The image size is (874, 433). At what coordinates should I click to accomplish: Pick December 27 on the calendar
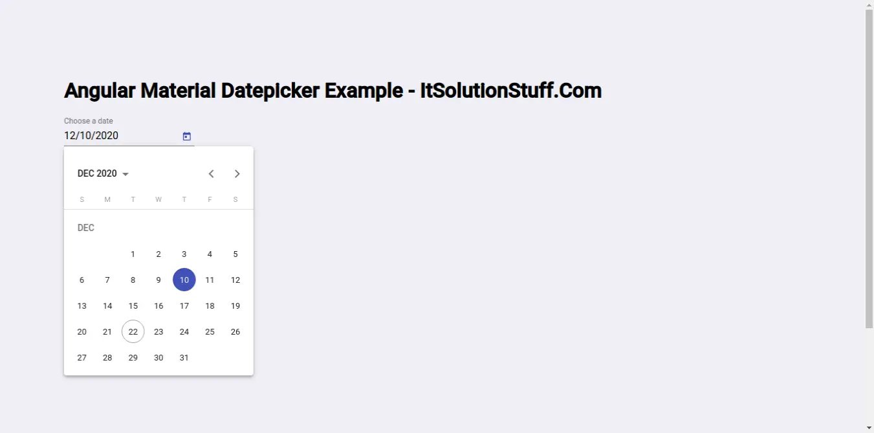click(82, 357)
